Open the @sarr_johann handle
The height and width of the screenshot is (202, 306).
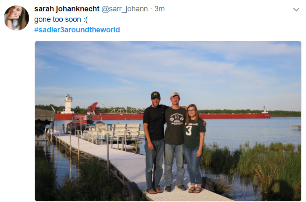(125, 9)
